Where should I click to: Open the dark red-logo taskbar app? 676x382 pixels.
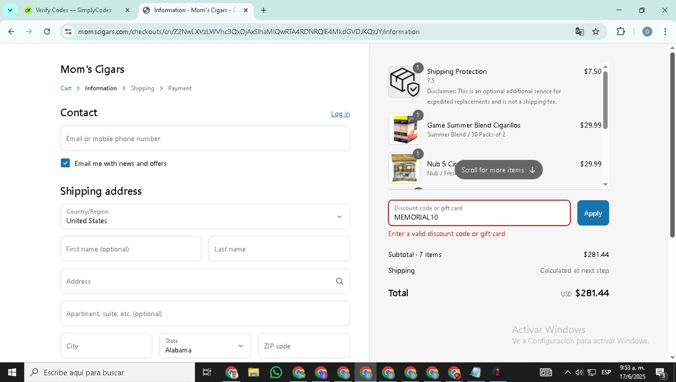click(498, 373)
